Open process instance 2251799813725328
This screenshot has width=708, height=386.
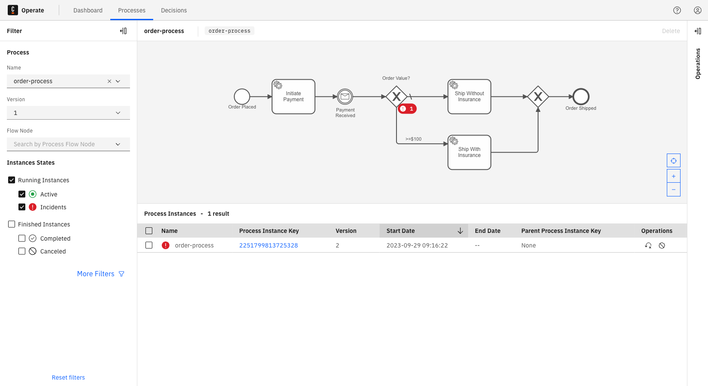click(268, 245)
